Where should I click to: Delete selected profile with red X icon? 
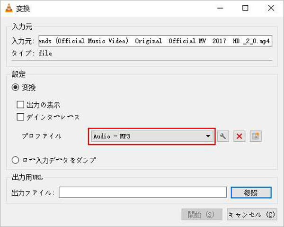click(239, 136)
